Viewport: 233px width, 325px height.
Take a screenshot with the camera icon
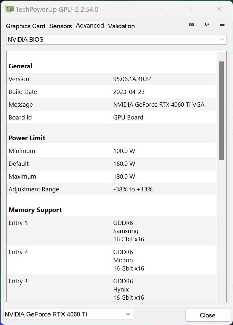[191, 25]
